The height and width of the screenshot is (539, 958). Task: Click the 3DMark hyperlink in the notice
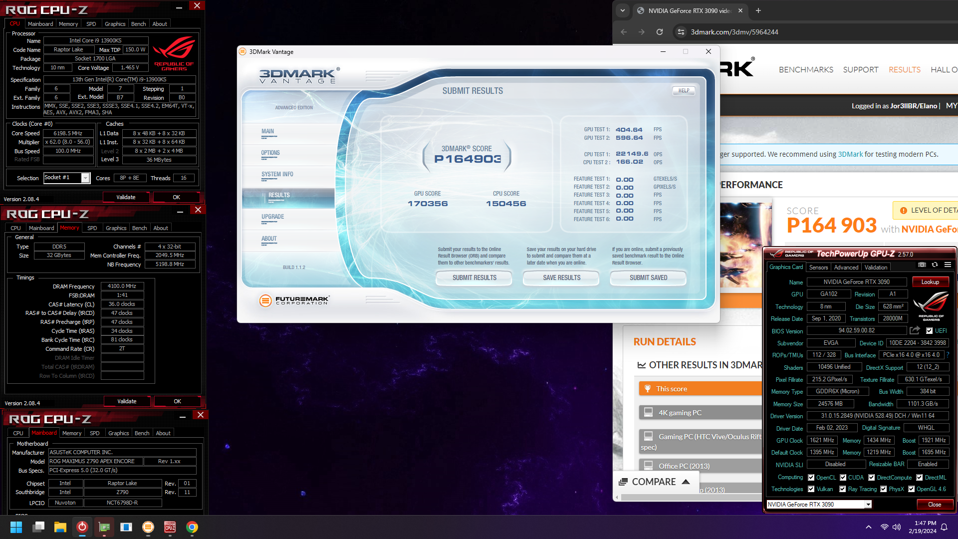pos(850,154)
